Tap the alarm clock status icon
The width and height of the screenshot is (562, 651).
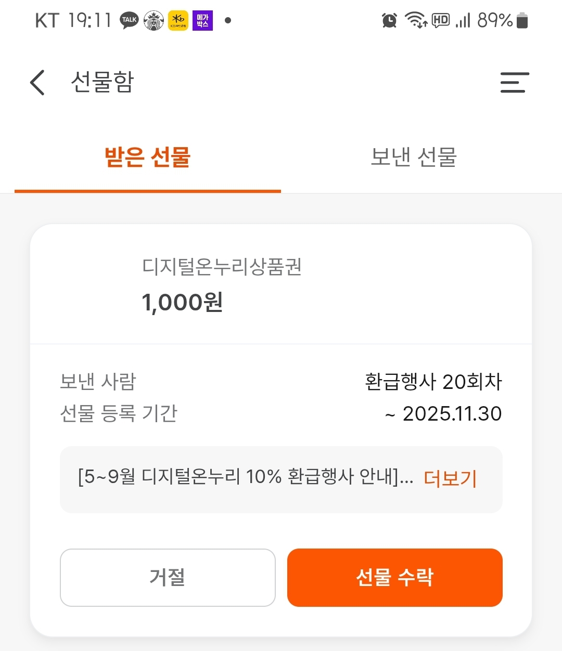(x=389, y=21)
